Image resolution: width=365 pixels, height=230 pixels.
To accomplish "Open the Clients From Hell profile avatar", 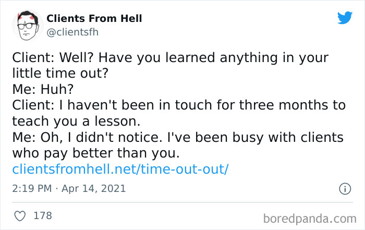I will click(27, 25).
